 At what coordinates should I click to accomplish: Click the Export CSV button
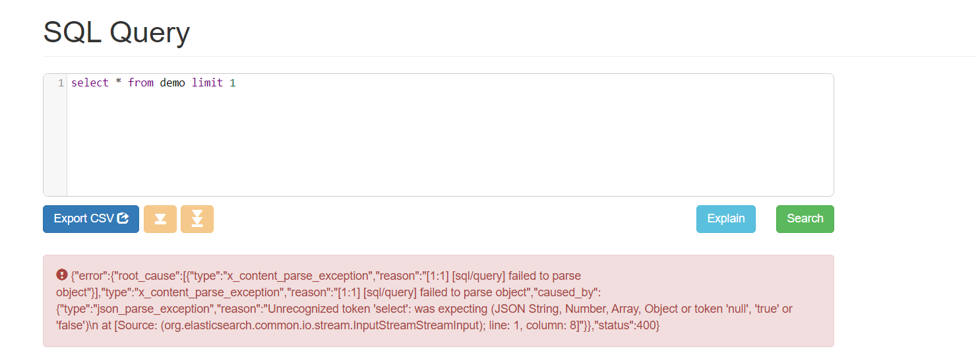91,219
